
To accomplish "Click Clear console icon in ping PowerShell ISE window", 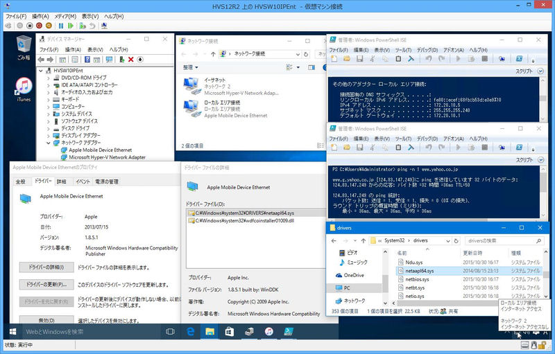I will [411, 148].
